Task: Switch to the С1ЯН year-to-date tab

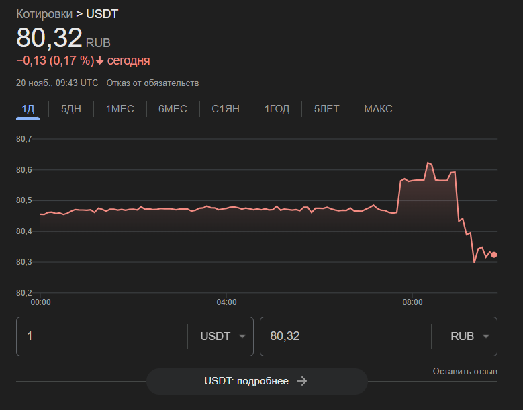Action: pos(226,109)
